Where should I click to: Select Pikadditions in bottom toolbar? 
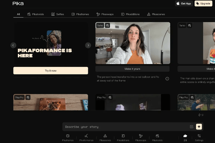(x=123, y=138)
